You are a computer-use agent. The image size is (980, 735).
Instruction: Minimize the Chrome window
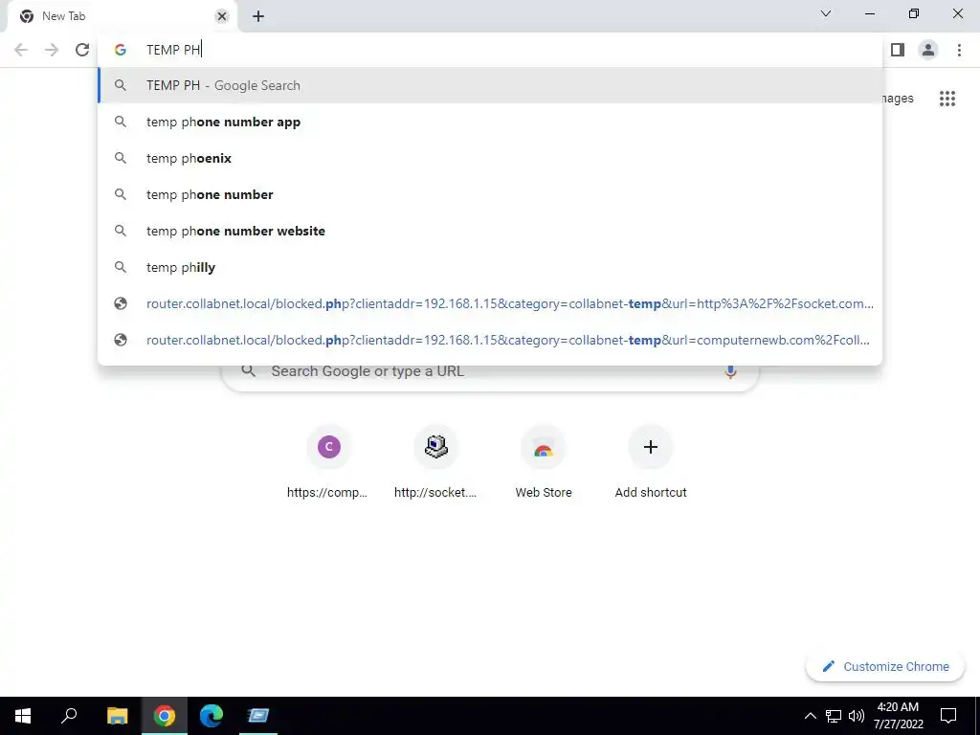click(x=870, y=13)
